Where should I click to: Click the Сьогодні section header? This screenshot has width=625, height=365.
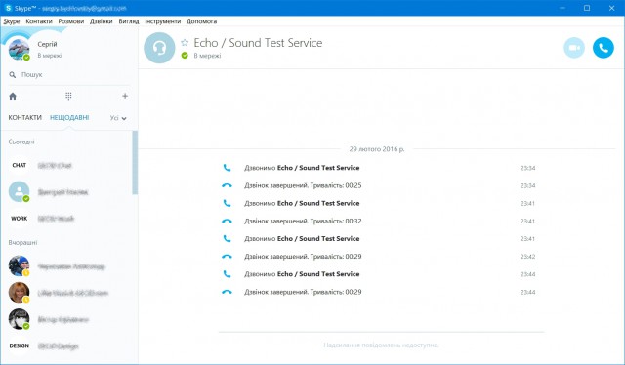(x=21, y=142)
